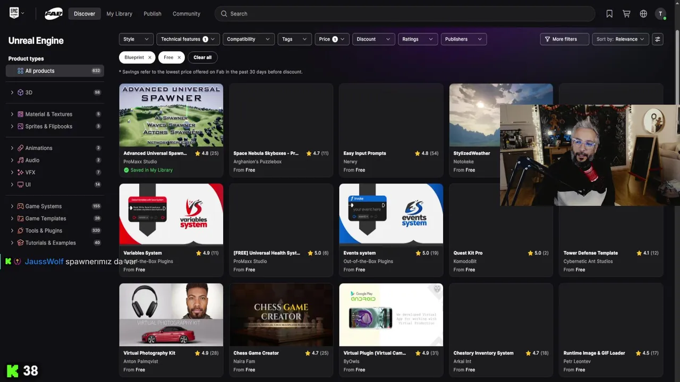This screenshot has height=382, width=680.
Task: Open the Chestory Inventory System title link
Action: tap(483, 353)
